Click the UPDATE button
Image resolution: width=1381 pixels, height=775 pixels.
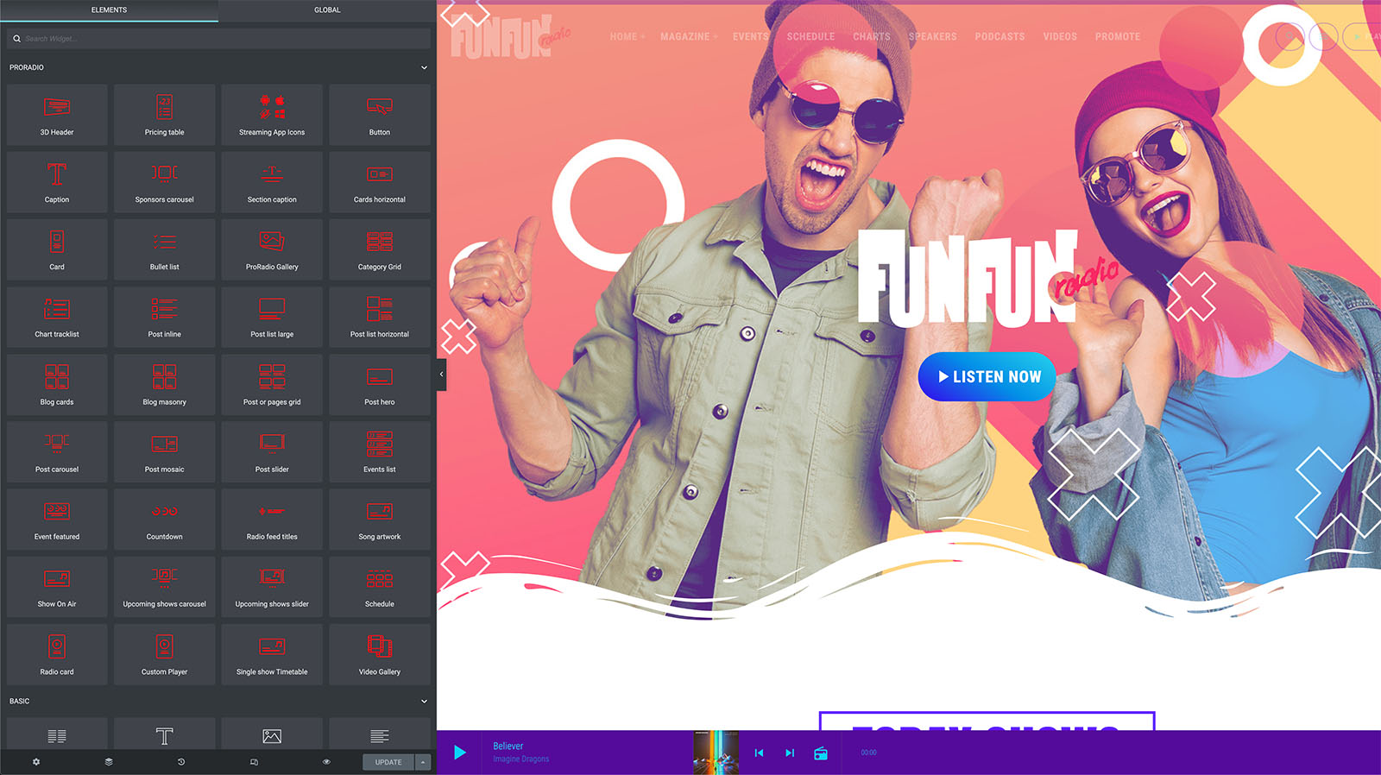(388, 762)
